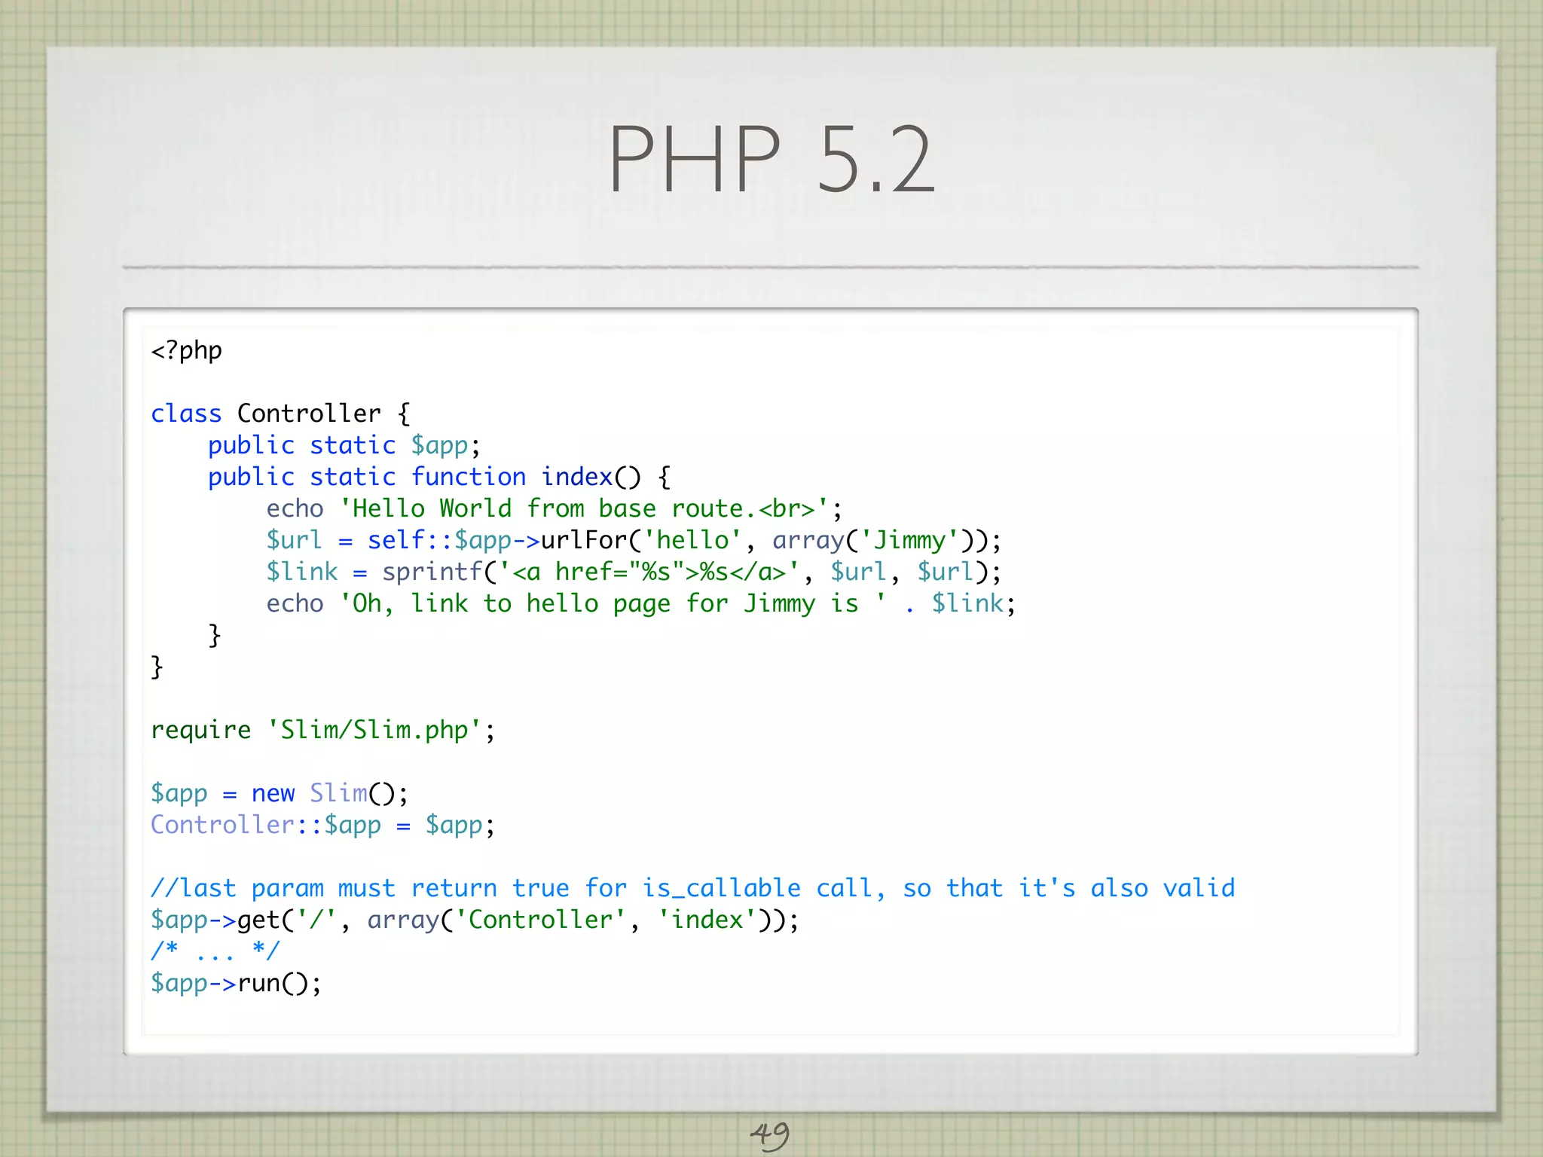Click the 'Controller::$app = $app;' line
This screenshot has width=1543, height=1157.
pos(323,826)
